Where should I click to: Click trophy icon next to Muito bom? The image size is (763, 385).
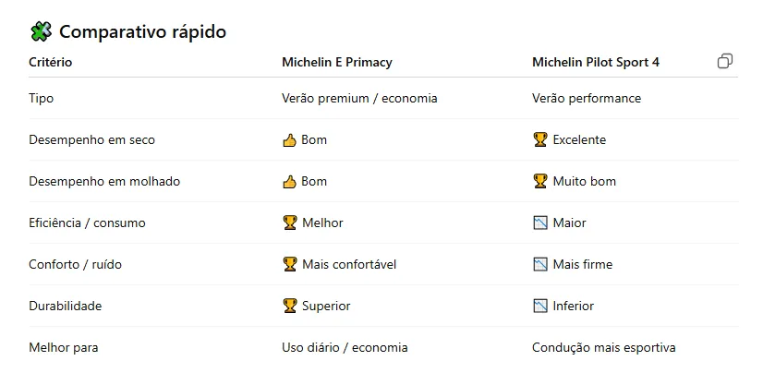(x=540, y=182)
